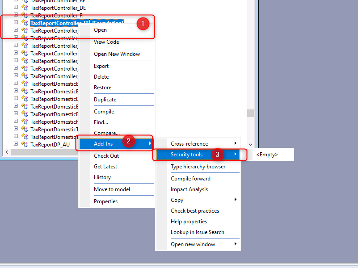
Task: Click the class icon beside TaxReportController_DE
Action: tap(24, 8)
